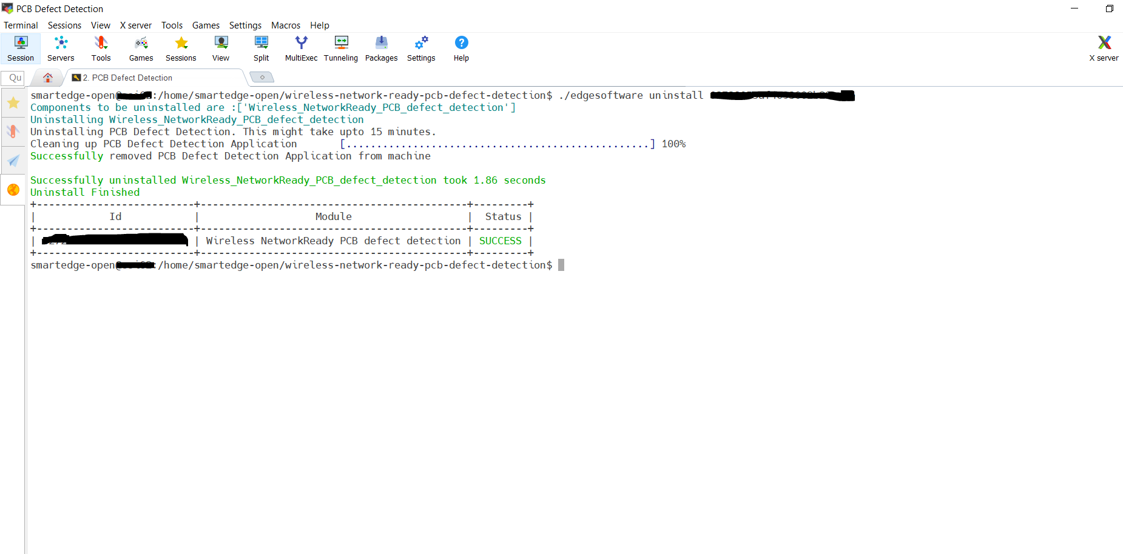1123x554 pixels.
Task: Open the Settings gears toolbar icon
Action: click(421, 48)
